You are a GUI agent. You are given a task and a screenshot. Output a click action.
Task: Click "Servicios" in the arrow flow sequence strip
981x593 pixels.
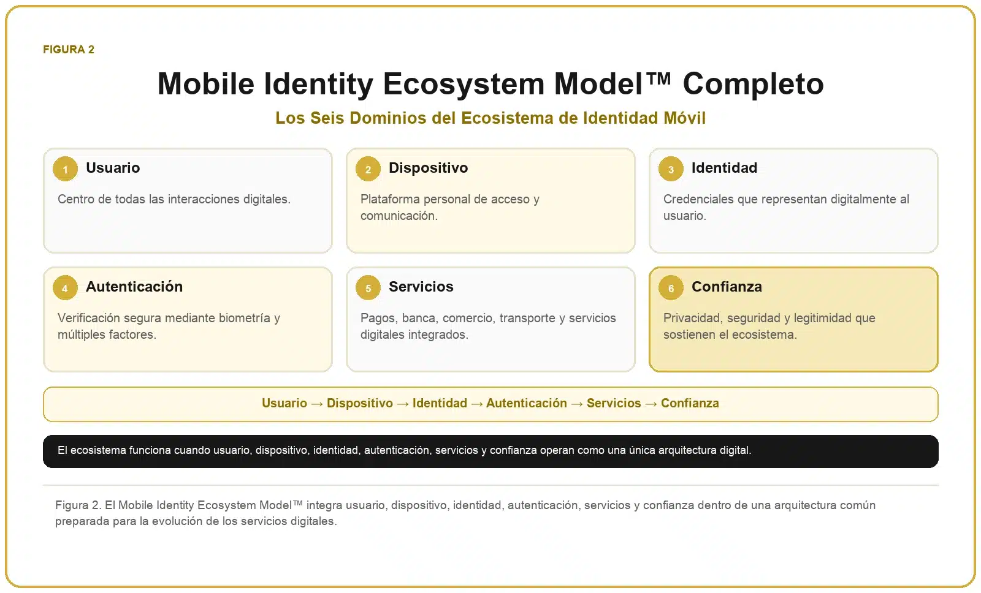tap(614, 403)
